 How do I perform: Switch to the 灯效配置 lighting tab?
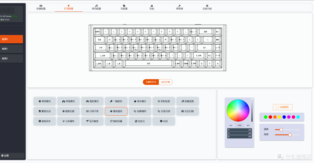coord(69,7)
